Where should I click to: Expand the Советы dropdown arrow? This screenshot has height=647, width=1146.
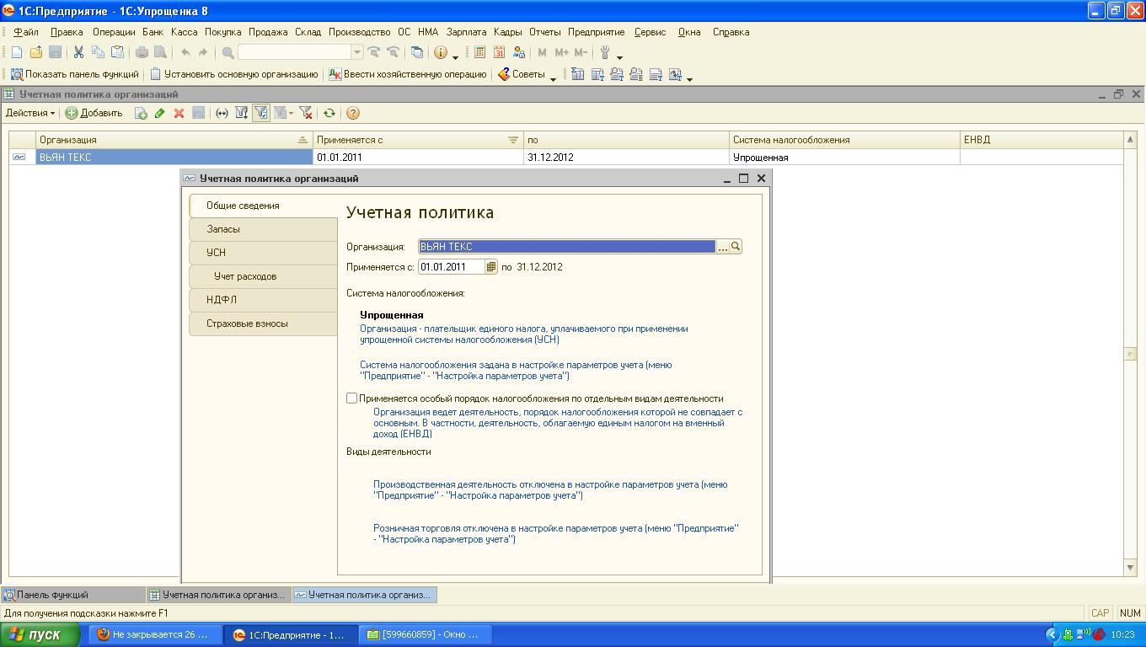point(553,76)
